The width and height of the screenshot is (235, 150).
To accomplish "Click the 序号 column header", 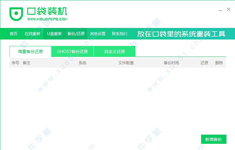I will point(15,63).
